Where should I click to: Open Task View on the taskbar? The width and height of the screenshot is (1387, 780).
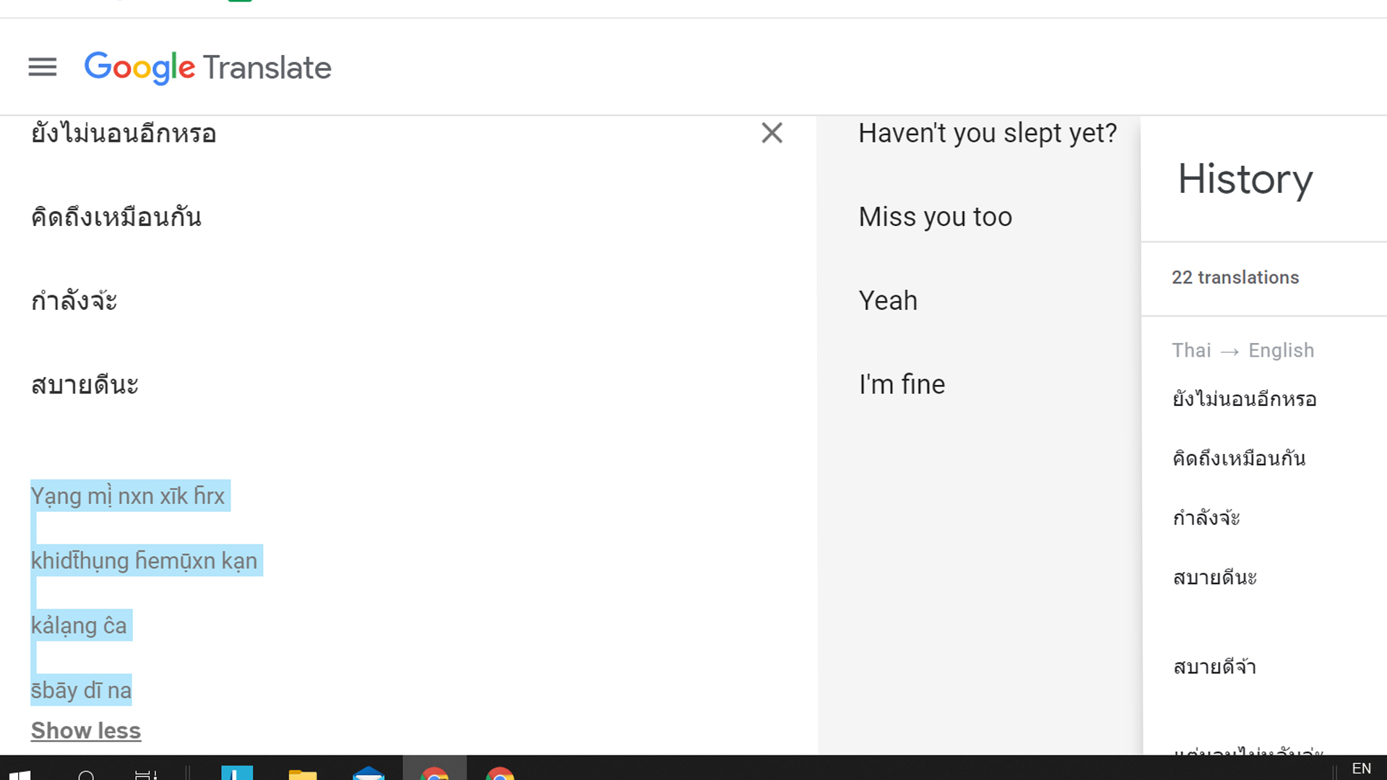click(x=146, y=774)
